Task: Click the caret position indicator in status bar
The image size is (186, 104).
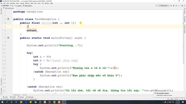Action: (168, 99)
